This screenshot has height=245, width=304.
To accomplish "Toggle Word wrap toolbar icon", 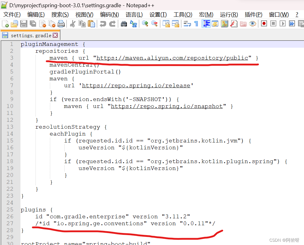I will [187, 24].
